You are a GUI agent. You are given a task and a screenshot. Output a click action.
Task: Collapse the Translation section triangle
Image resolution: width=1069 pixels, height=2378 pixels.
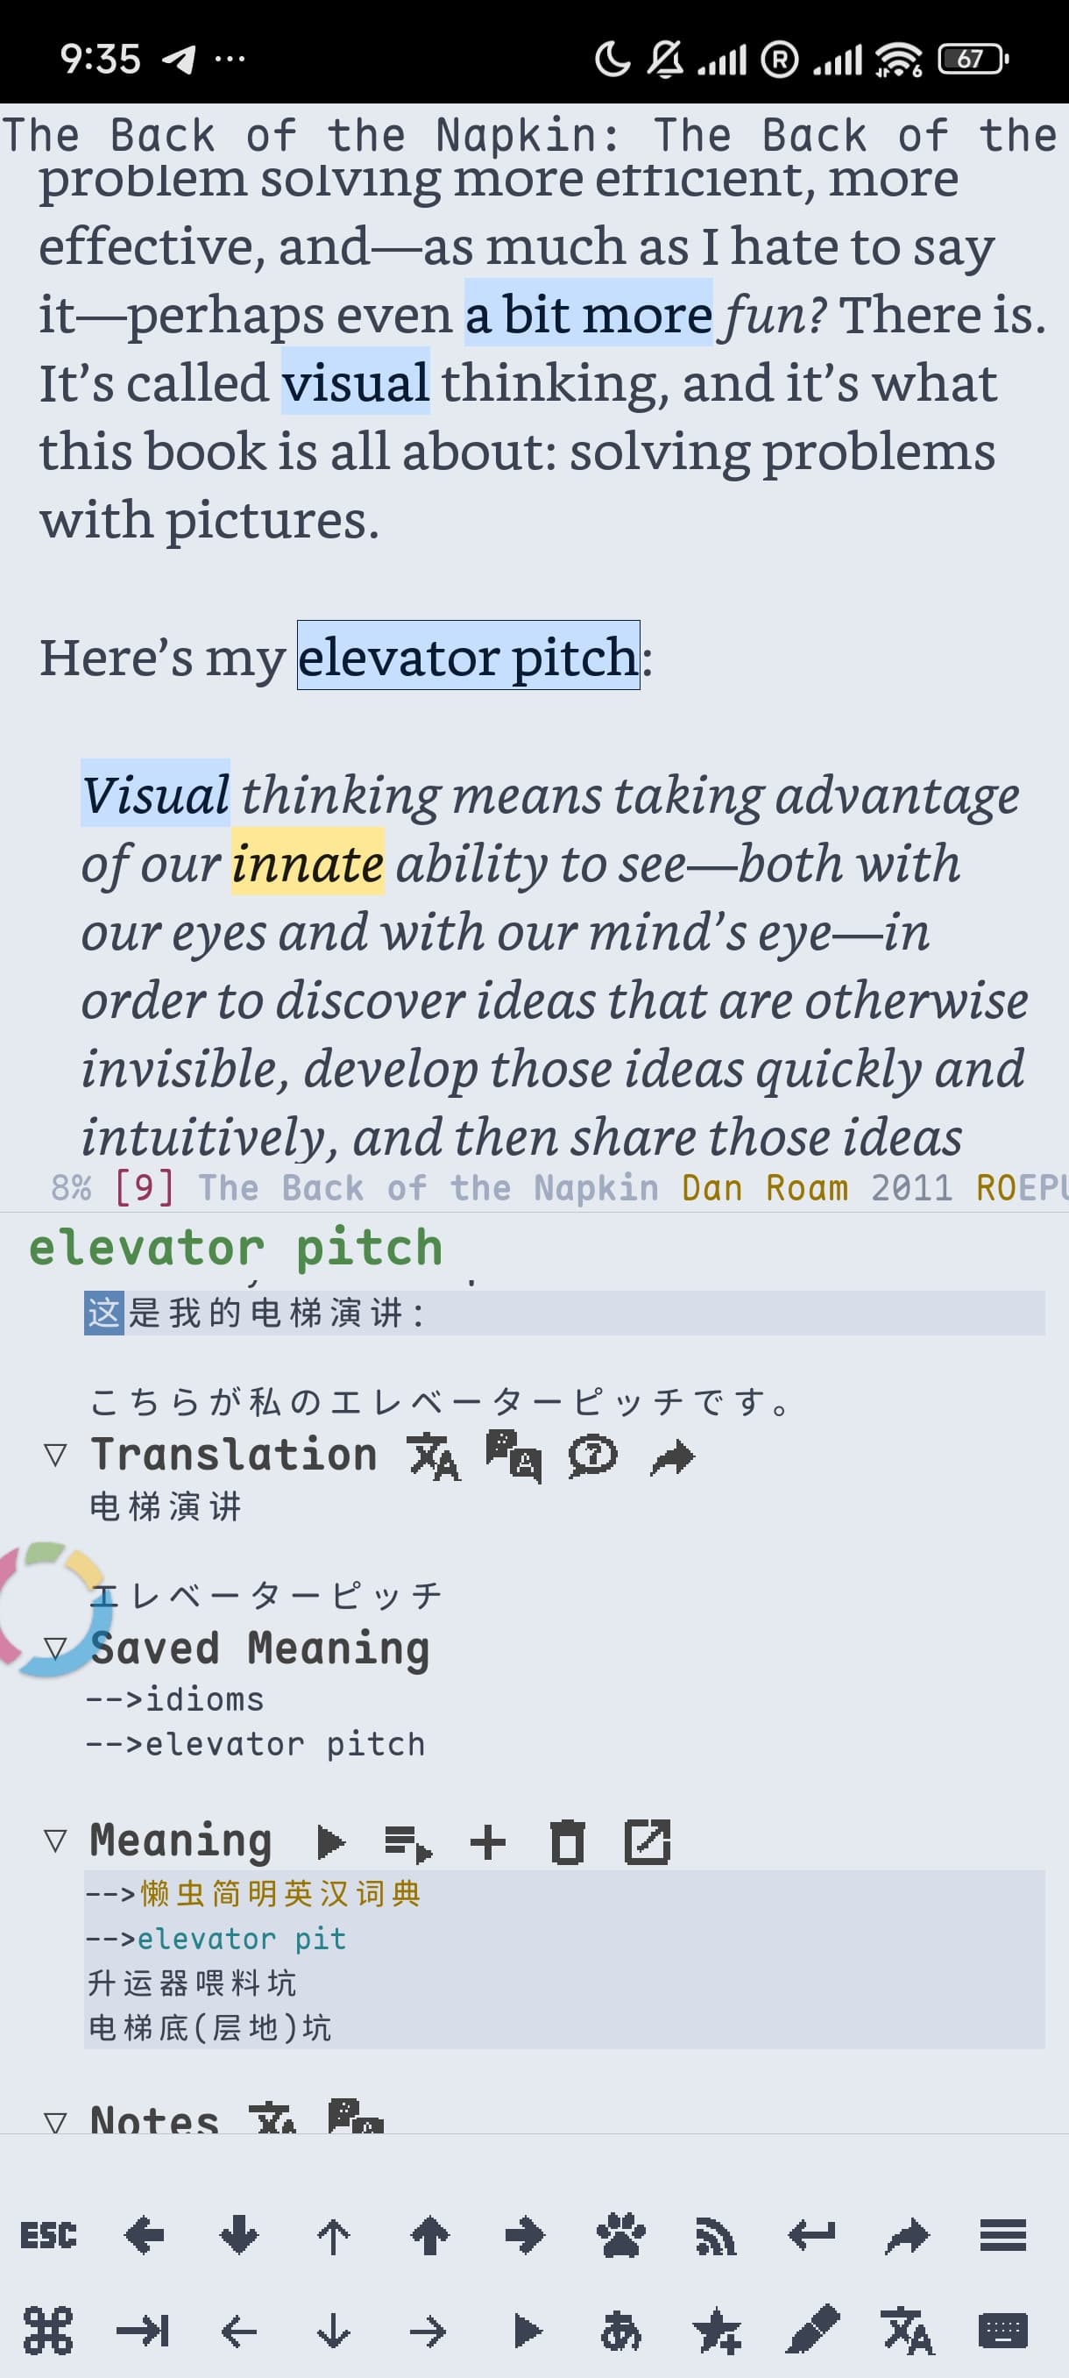coord(55,1456)
